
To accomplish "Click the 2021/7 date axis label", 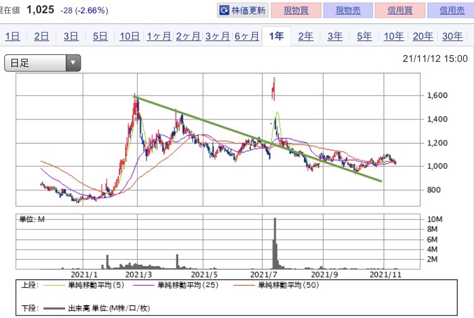I will [264, 275].
